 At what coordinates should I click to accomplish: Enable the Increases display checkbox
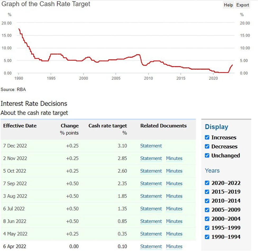click(x=207, y=137)
